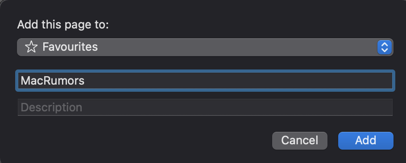Click the Add button to save bookmark
Viewport: 406px width, 163px height.
365,141
